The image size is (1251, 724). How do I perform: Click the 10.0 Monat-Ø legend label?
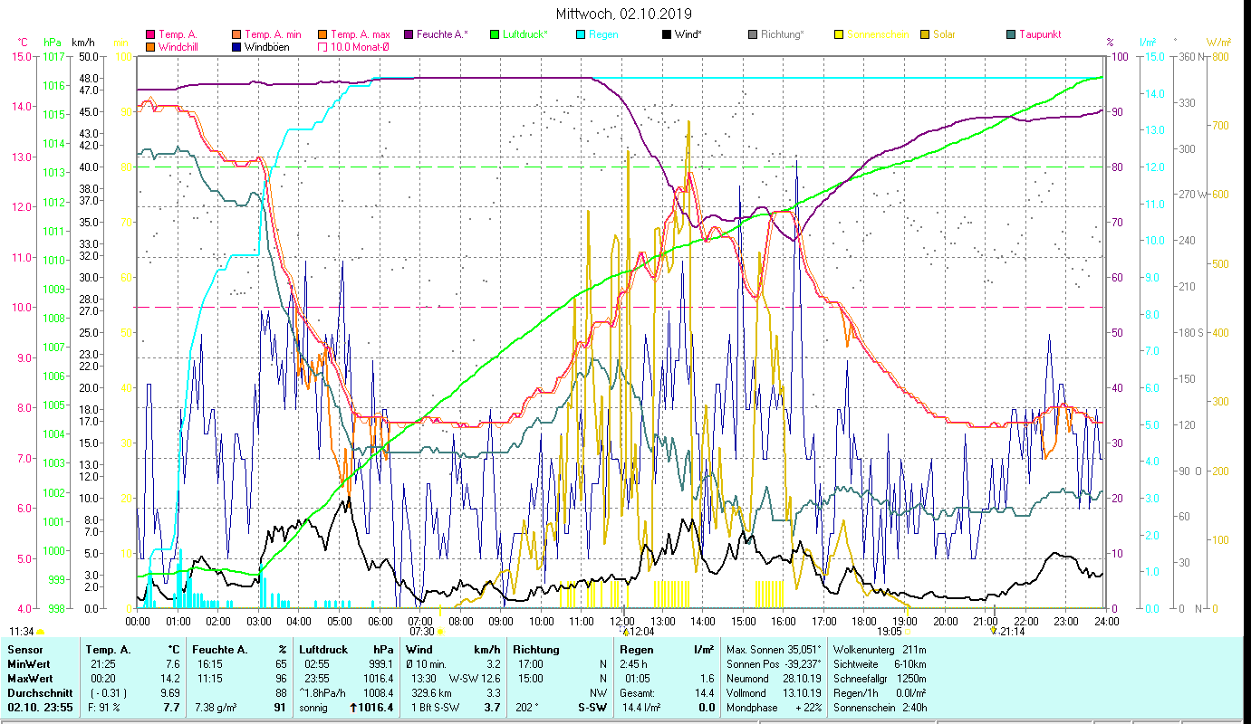360,47
